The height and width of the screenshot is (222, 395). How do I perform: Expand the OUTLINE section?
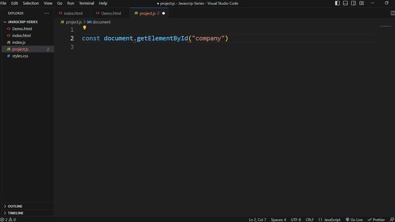click(x=15, y=206)
